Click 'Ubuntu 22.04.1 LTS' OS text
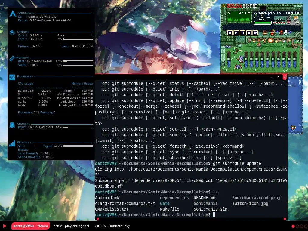308x231 pixels. click(42, 17)
